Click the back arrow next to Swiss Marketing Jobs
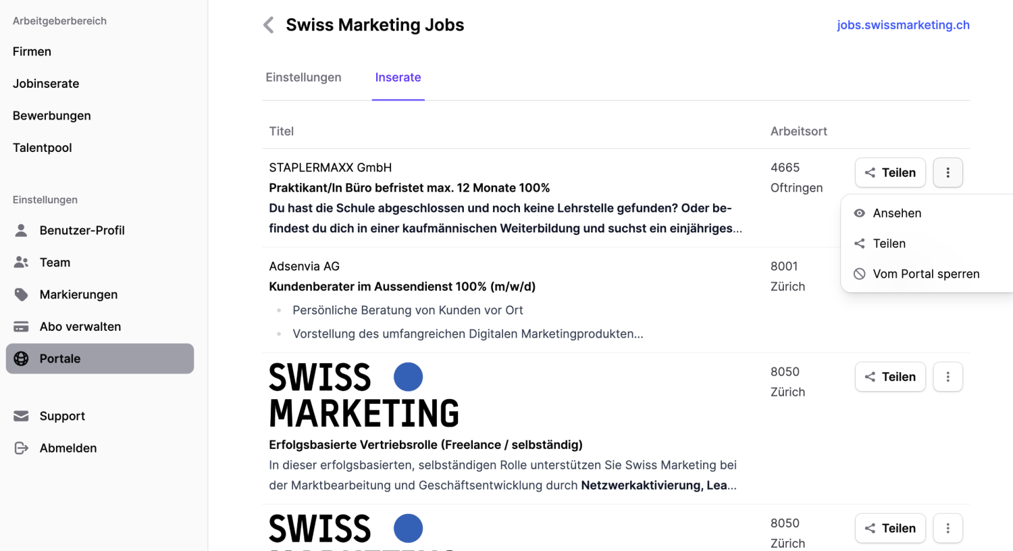Screen dimensions: 1013x551 [x=268, y=24]
